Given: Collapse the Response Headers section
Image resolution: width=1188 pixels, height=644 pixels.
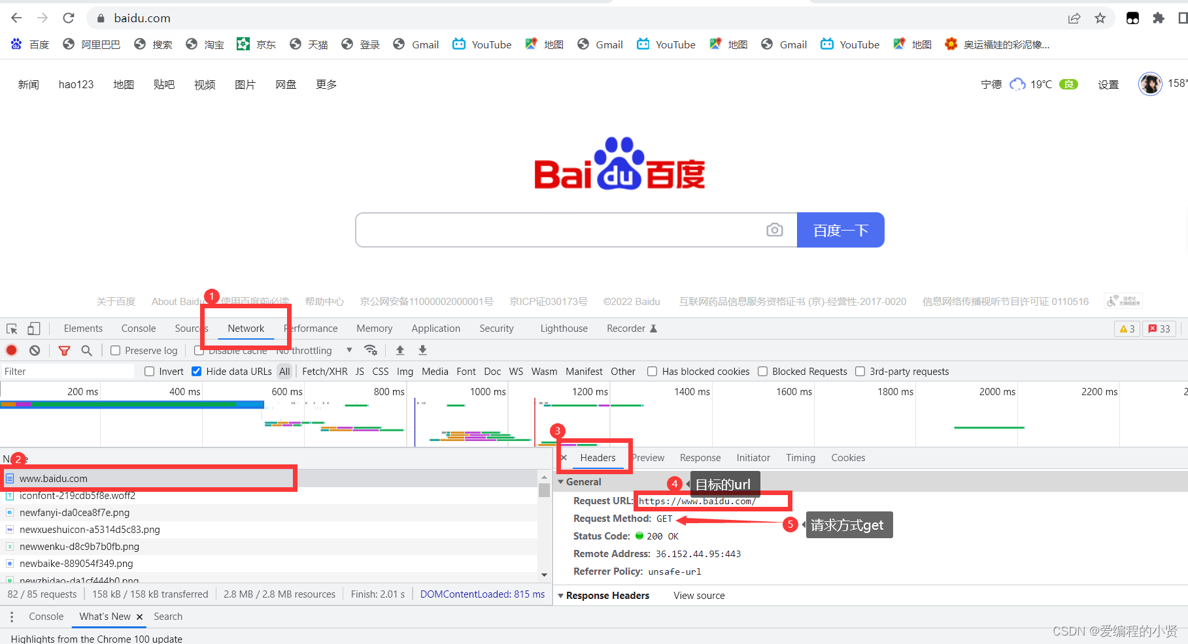Looking at the screenshot, I should 560,596.
